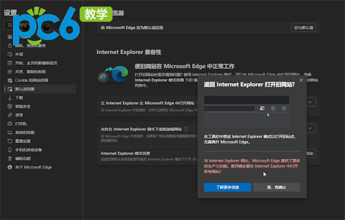The width and height of the screenshot is (345, 220).
Task: Expand dropdown for 让 Internet Explorer 在 Edge 中打开网站
Action: point(310,102)
